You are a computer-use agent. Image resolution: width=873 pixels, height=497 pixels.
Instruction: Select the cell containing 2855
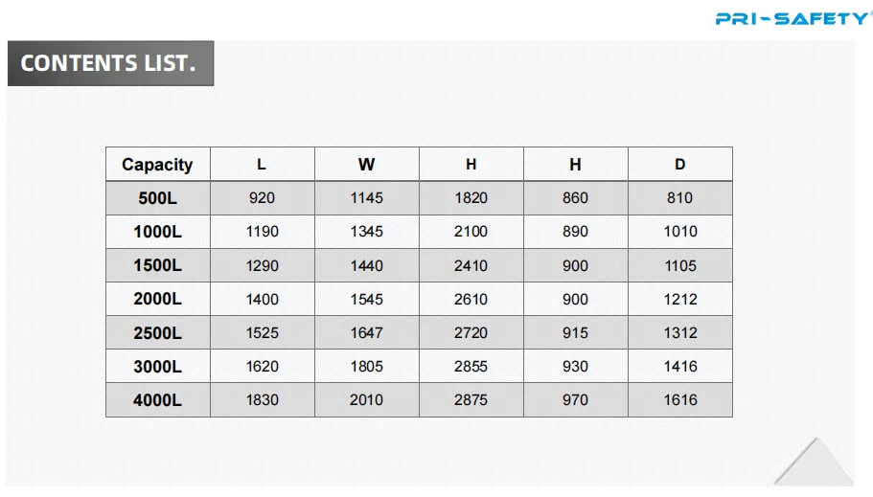[471, 367]
